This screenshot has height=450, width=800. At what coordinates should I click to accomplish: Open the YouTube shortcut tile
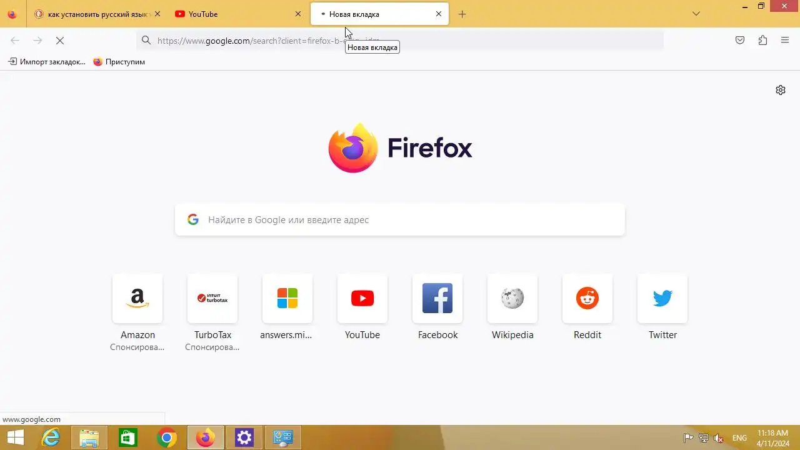tap(362, 299)
